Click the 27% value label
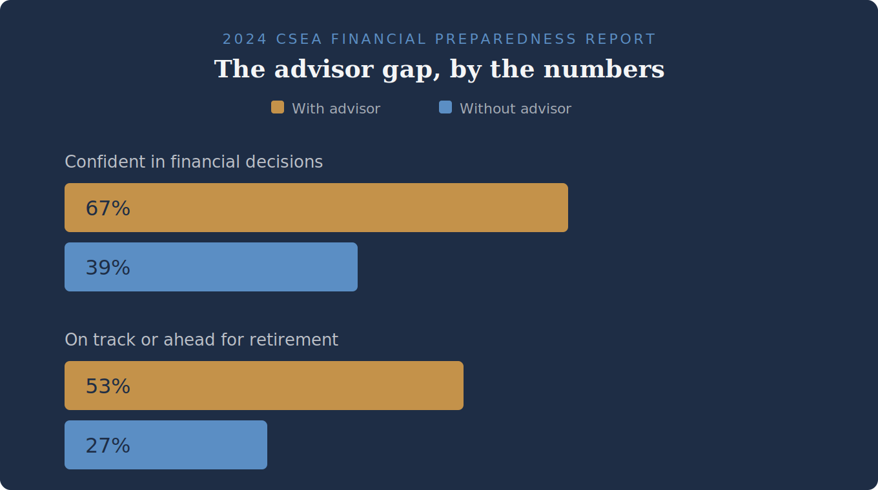Image resolution: width=878 pixels, height=490 pixels. (x=108, y=446)
